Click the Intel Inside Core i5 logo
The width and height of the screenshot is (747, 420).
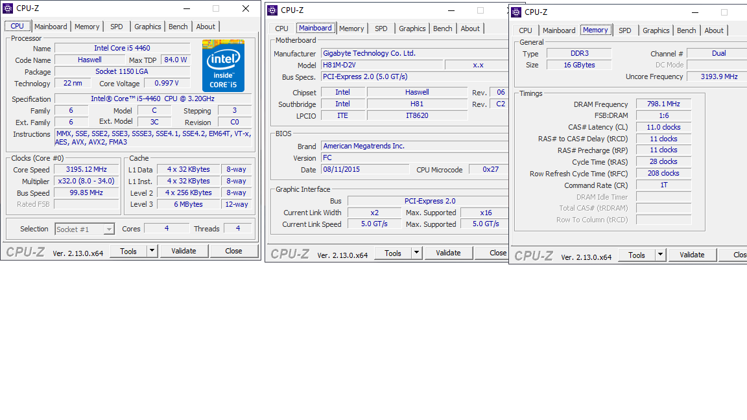tap(223, 65)
